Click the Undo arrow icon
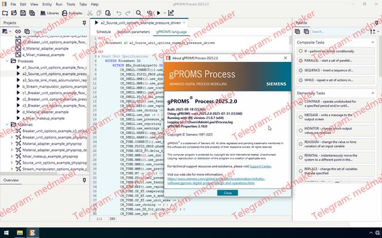This screenshot has width=382, height=238. point(119,13)
